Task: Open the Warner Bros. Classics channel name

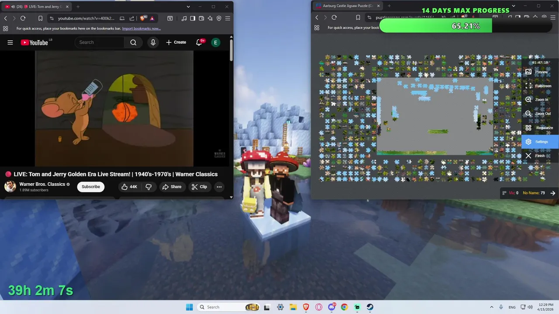Action: pyautogui.click(x=42, y=184)
